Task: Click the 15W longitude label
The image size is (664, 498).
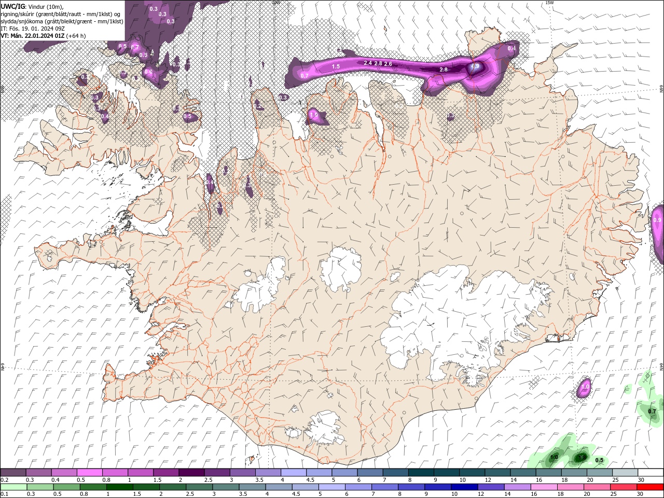Action: coord(549,3)
